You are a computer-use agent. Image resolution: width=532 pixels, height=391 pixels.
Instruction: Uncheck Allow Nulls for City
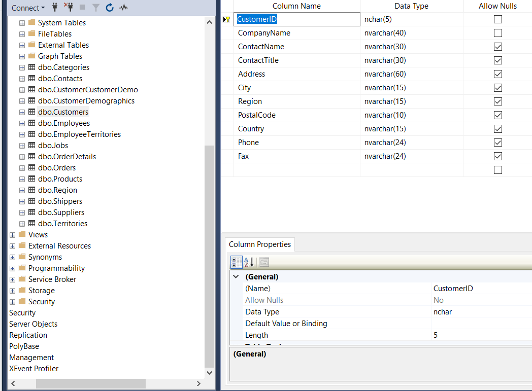pyautogui.click(x=497, y=88)
